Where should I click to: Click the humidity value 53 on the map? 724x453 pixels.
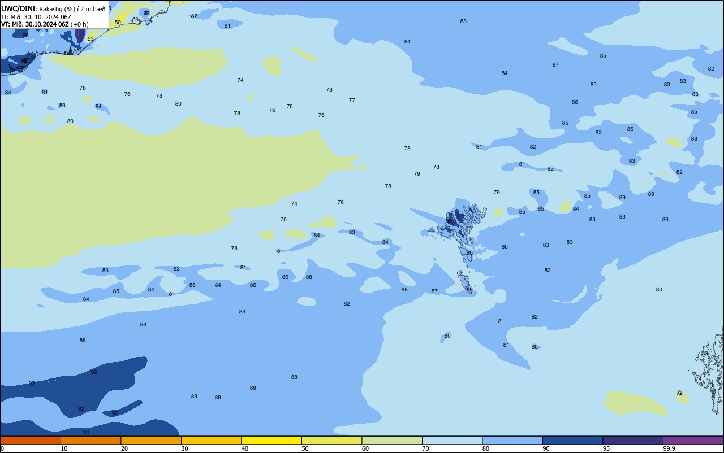pos(90,39)
